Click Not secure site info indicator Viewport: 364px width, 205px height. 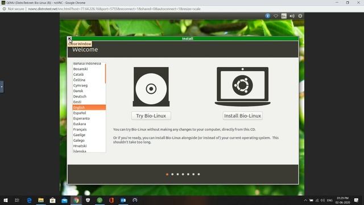(14, 9)
